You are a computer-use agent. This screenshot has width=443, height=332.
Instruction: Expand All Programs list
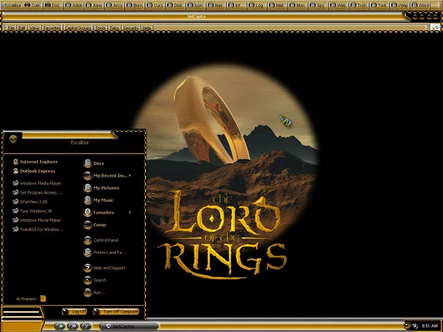point(30,299)
